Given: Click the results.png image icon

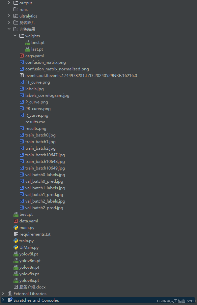Looking at the screenshot, I should (x=22, y=129).
